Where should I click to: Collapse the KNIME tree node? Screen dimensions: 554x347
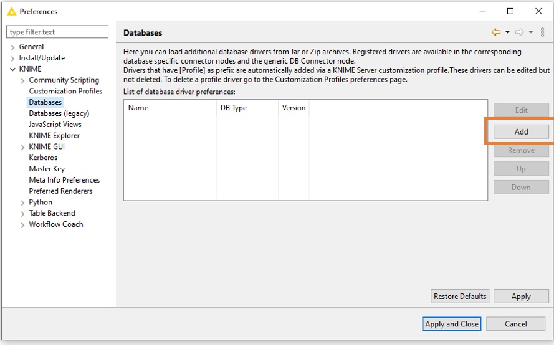(12, 69)
